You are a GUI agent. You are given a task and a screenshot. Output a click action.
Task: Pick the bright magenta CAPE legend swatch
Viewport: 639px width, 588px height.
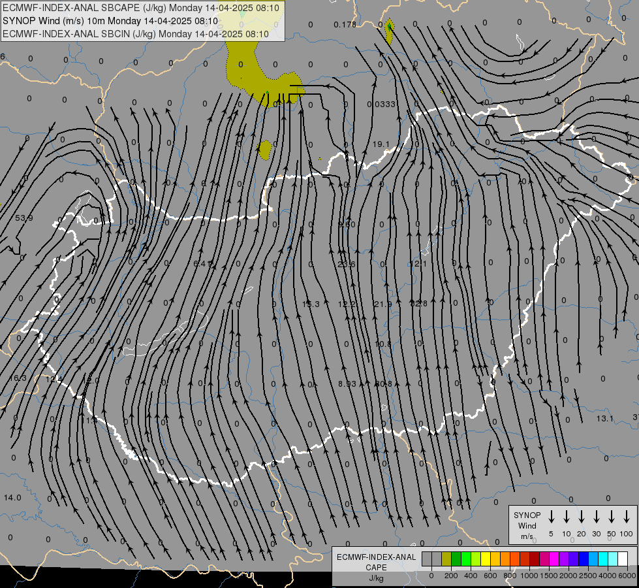tap(554, 559)
